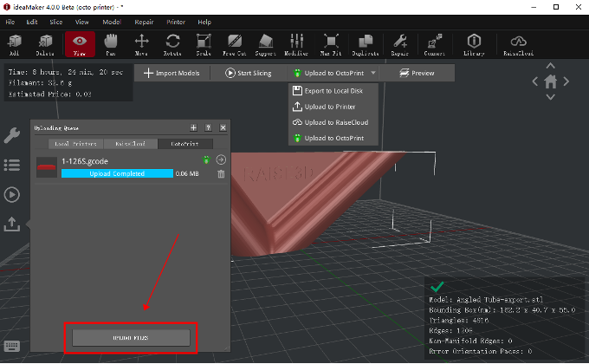Viewport: 589px width, 364px height.
Task: Click Start Slicing button
Action: tap(249, 73)
